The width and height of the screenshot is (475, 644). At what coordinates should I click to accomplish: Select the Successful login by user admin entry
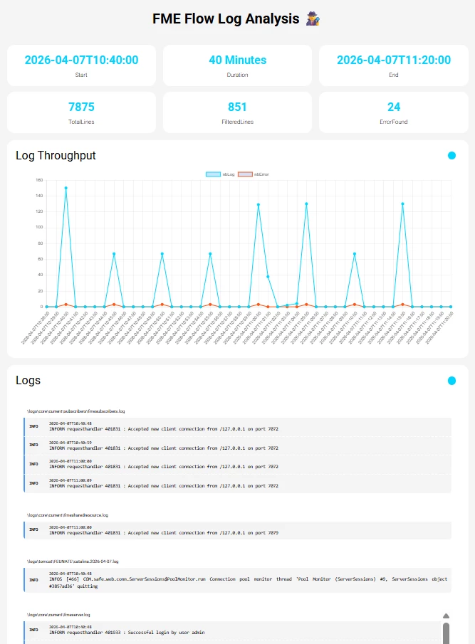pyautogui.click(x=232, y=630)
